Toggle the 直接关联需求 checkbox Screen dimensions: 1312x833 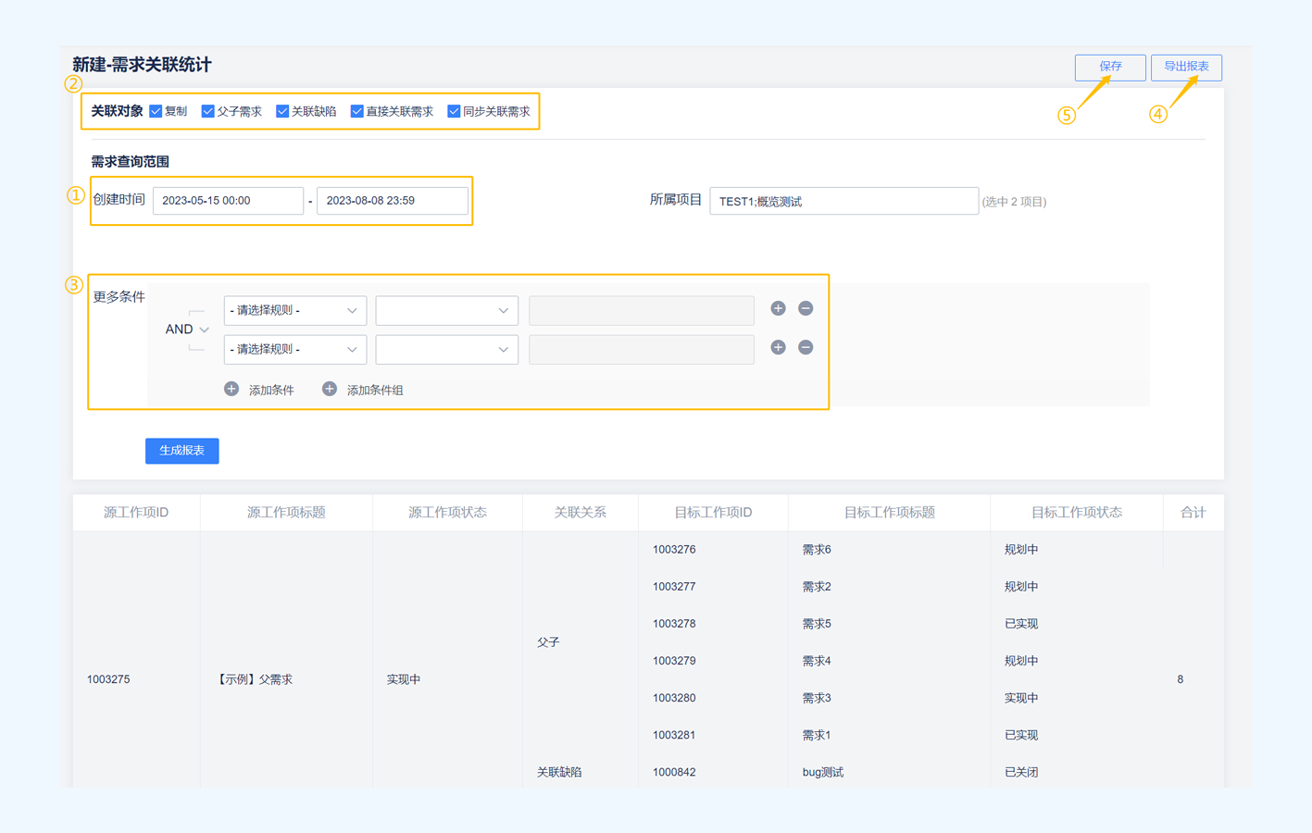tap(356, 111)
